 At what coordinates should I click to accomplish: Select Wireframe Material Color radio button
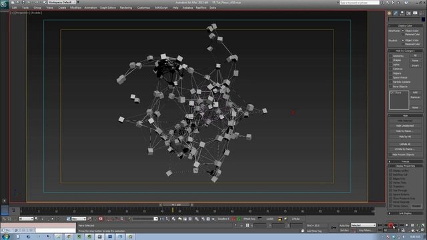point(403,35)
